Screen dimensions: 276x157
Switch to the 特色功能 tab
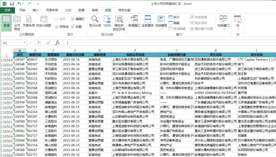point(124,10)
